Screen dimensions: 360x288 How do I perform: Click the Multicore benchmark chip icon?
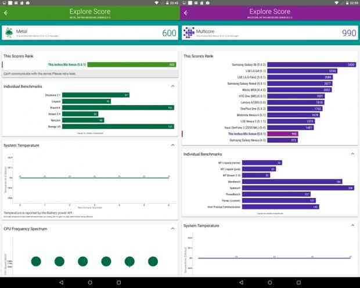(189, 33)
